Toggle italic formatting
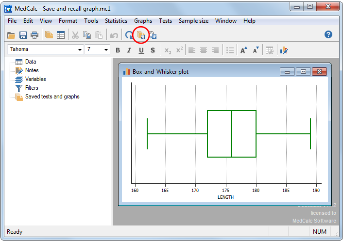 point(129,50)
